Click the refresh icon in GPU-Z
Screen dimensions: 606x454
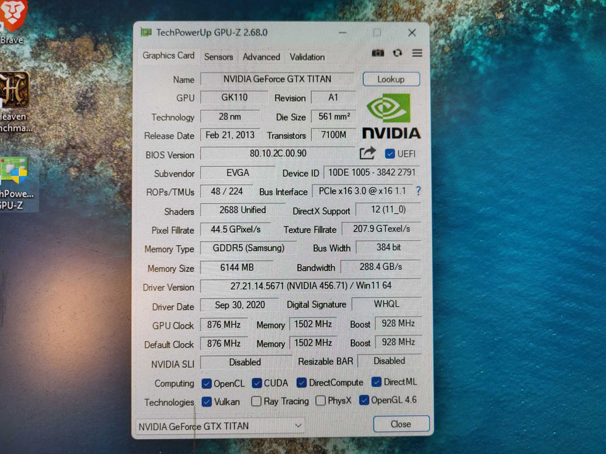398,53
